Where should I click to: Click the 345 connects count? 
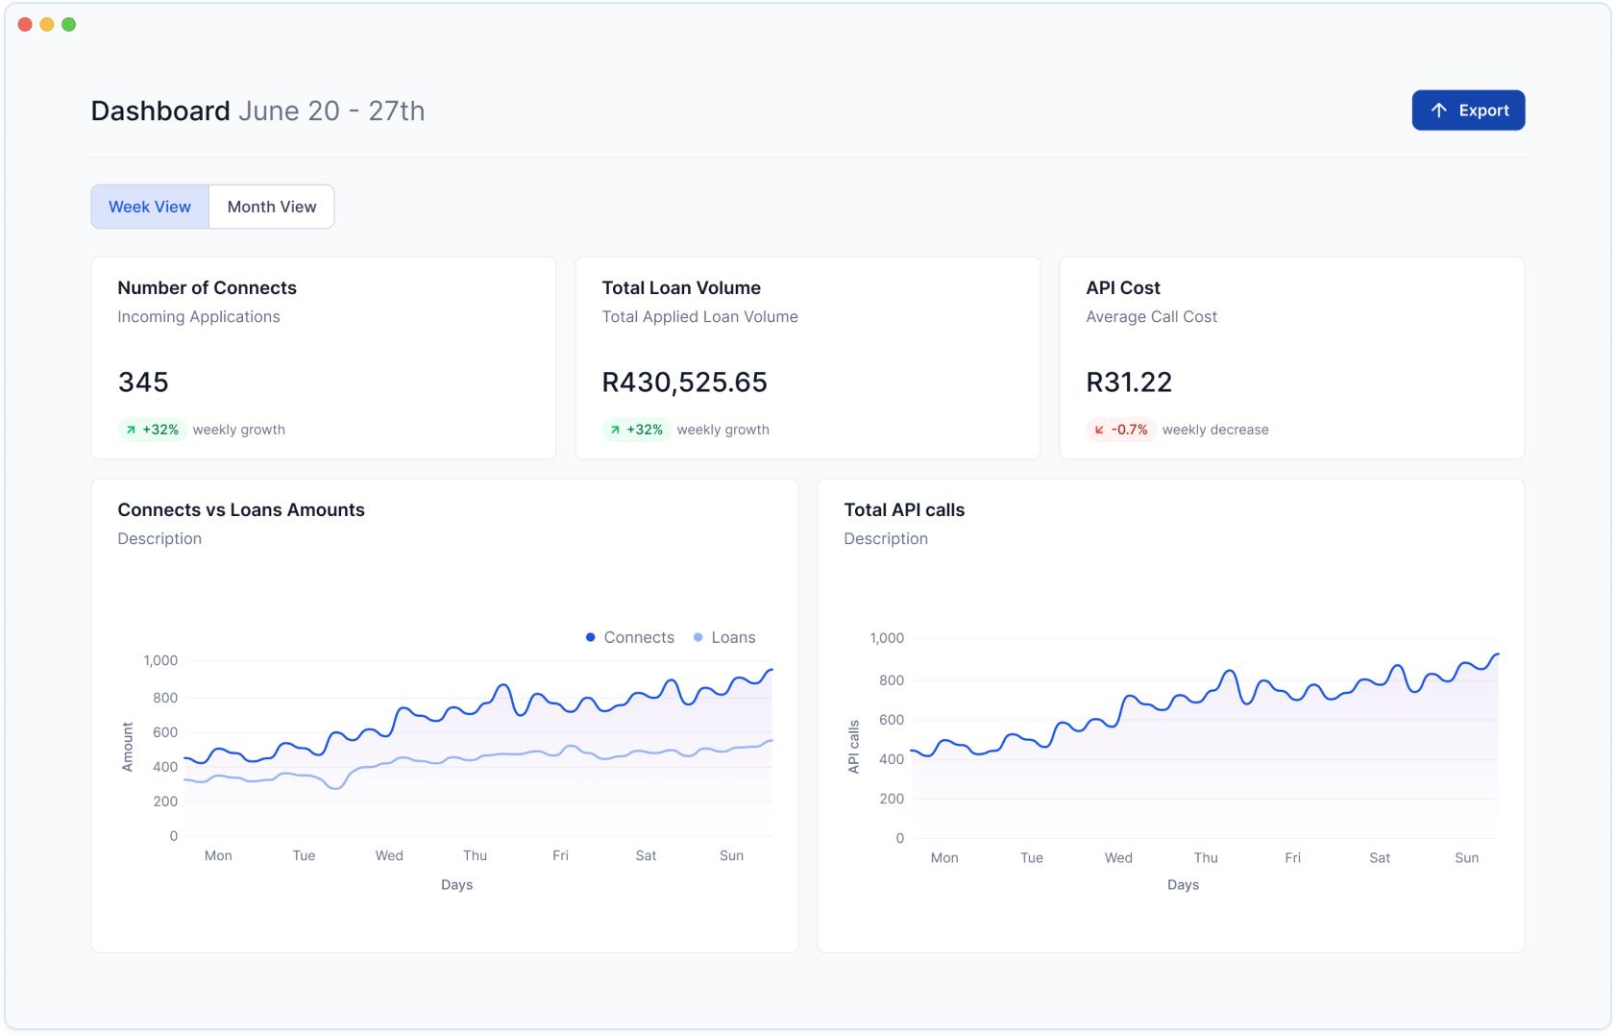click(143, 382)
